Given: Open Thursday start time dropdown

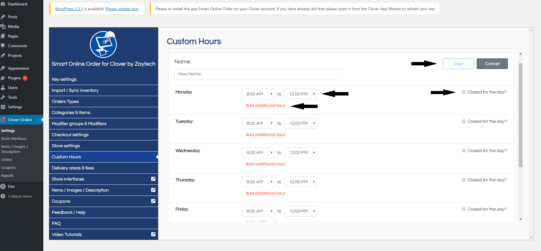Looking at the screenshot, I should click(x=258, y=182).
